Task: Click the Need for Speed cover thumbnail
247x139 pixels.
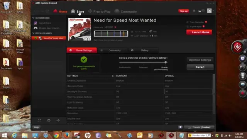Action: tap(80, 29)
